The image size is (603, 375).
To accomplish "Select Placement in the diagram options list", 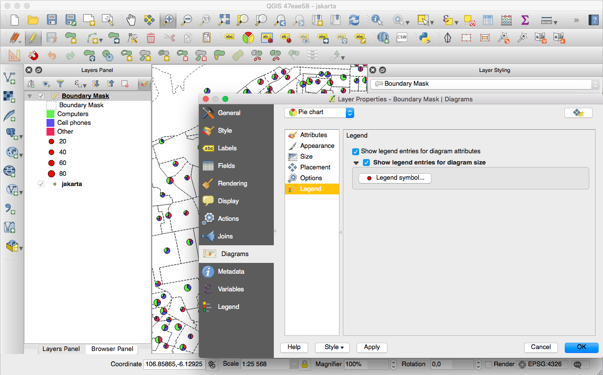I will 312,167.
